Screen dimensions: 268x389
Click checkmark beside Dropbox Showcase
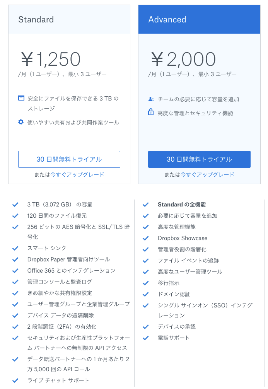(x=146, y=238)
